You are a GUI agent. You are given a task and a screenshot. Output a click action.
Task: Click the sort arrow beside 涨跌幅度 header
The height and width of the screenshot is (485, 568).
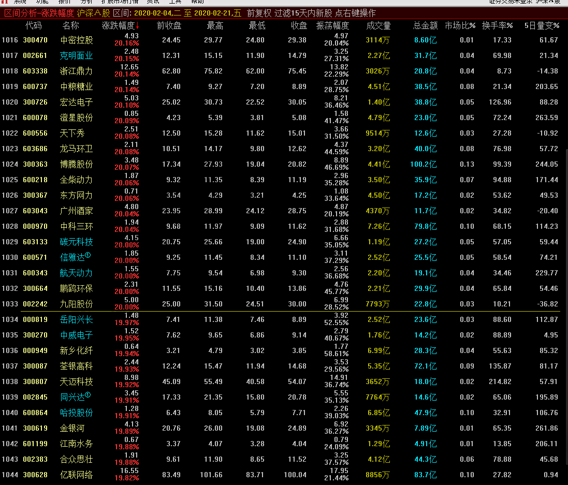tap(138, 26)
